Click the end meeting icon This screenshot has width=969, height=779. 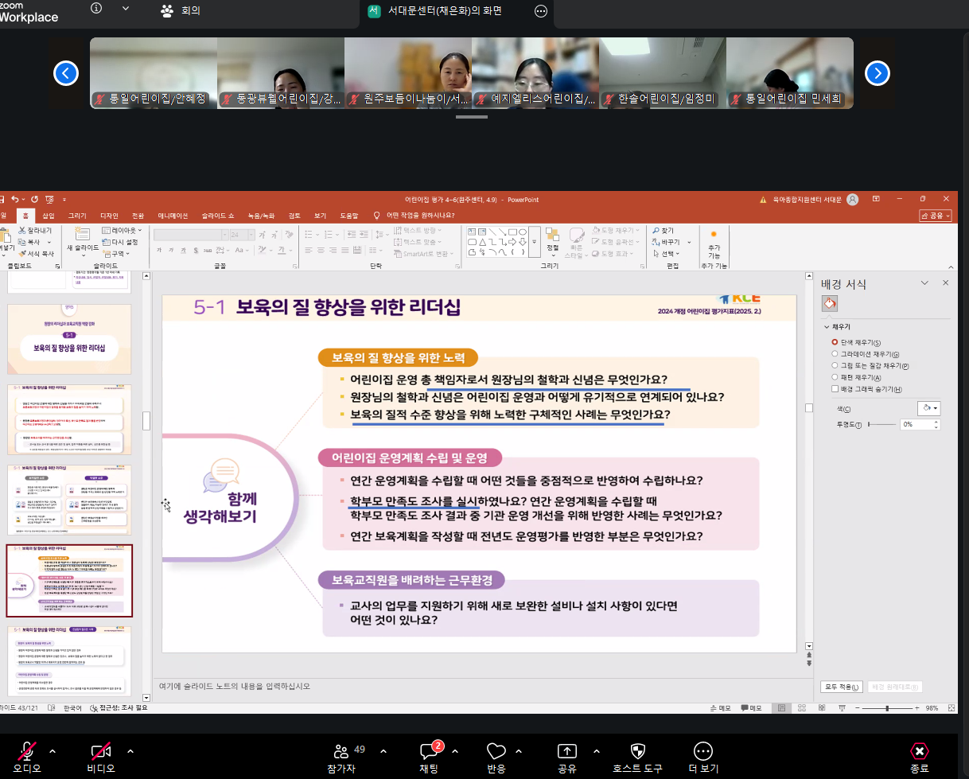[919, 751]
